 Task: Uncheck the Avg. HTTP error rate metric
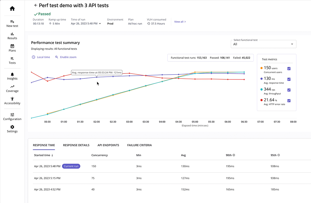[289, 100]
